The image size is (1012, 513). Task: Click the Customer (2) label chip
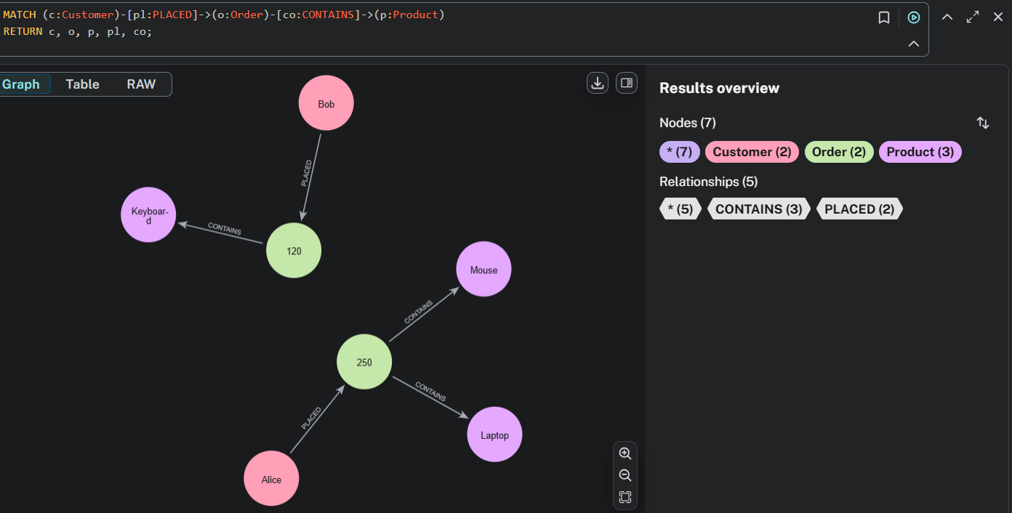[x=752, y=152]
